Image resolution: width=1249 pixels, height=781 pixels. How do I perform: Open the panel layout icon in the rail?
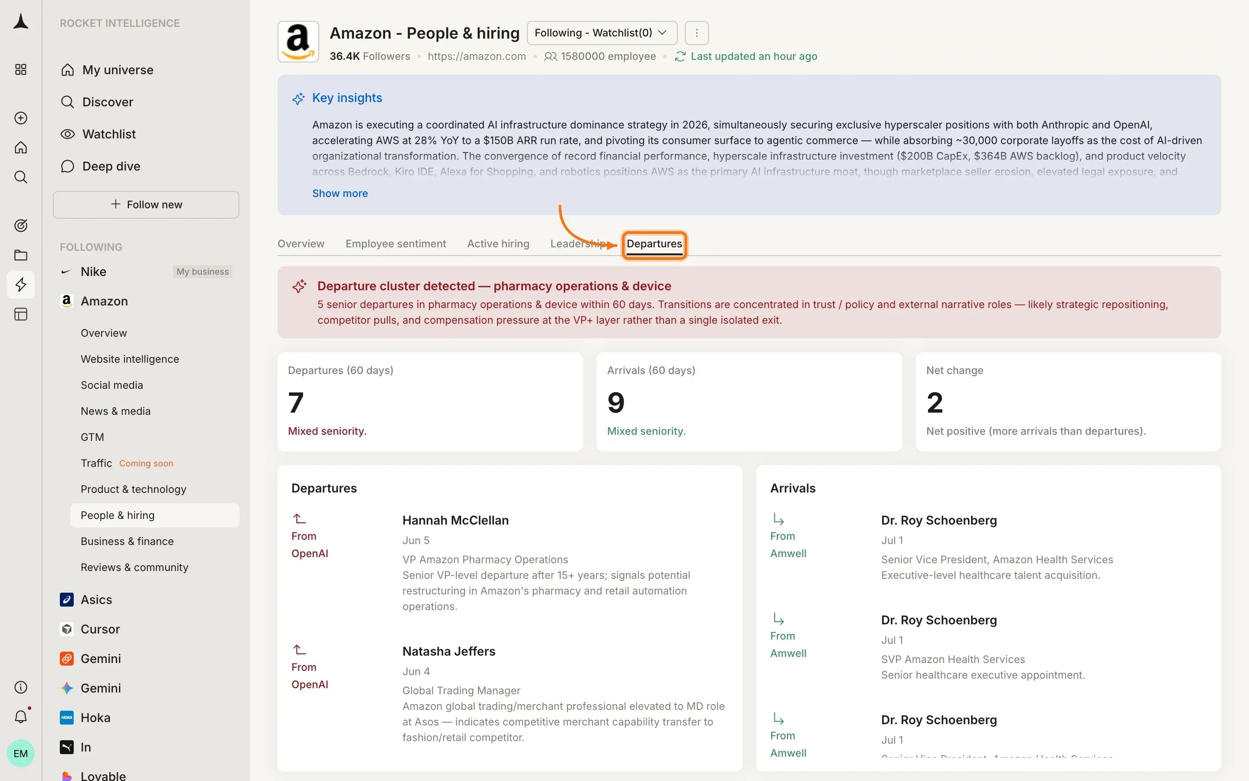(21, 314)
